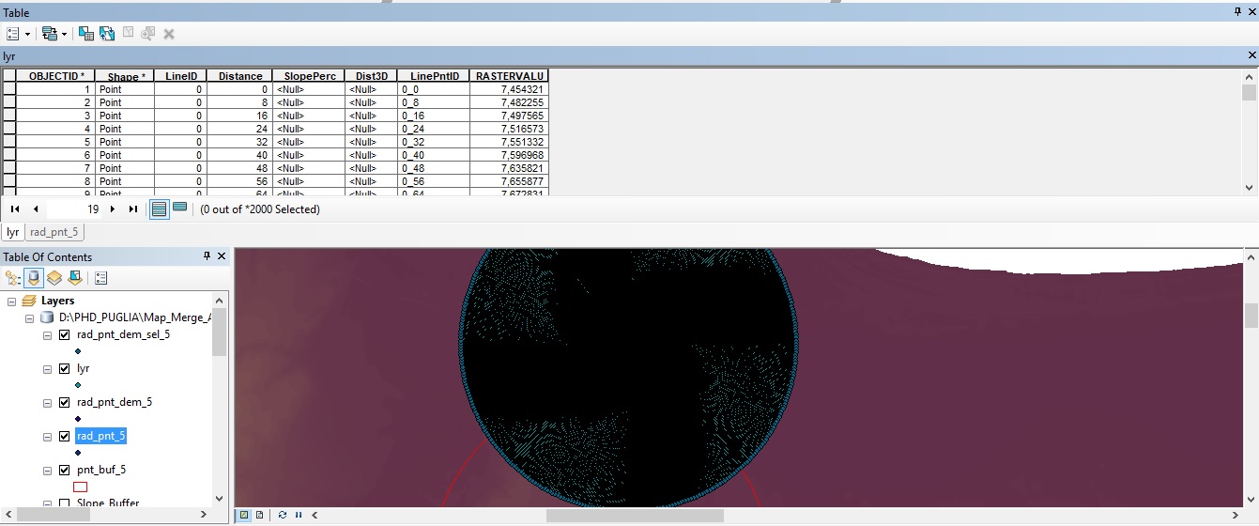Click the lyr layer point symbol

coord(78,385)
